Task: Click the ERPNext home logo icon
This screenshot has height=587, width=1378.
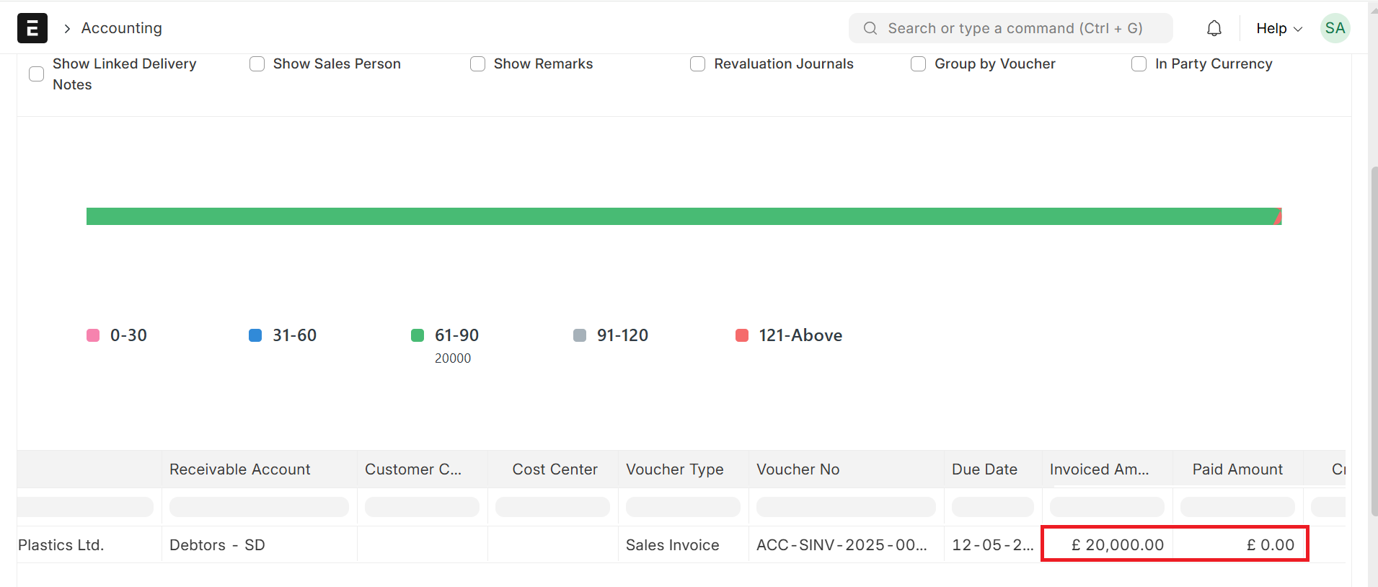Action: tap(32, 28)
